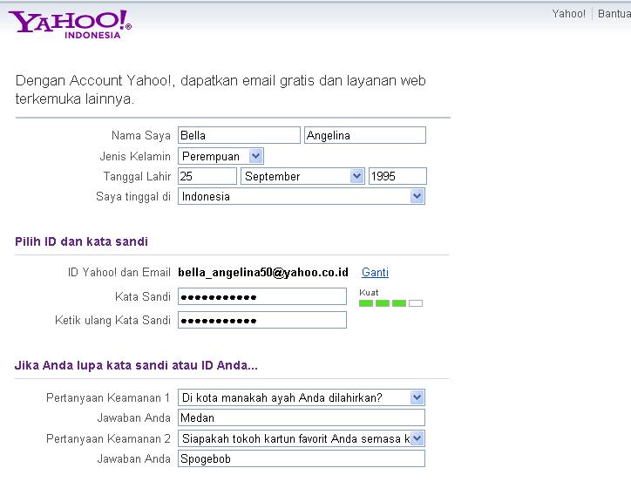This screenshot has height=502, width=631.
Task: Click the Jika Anda lupa kata sandi heading
Action: [x=136, y=365]
